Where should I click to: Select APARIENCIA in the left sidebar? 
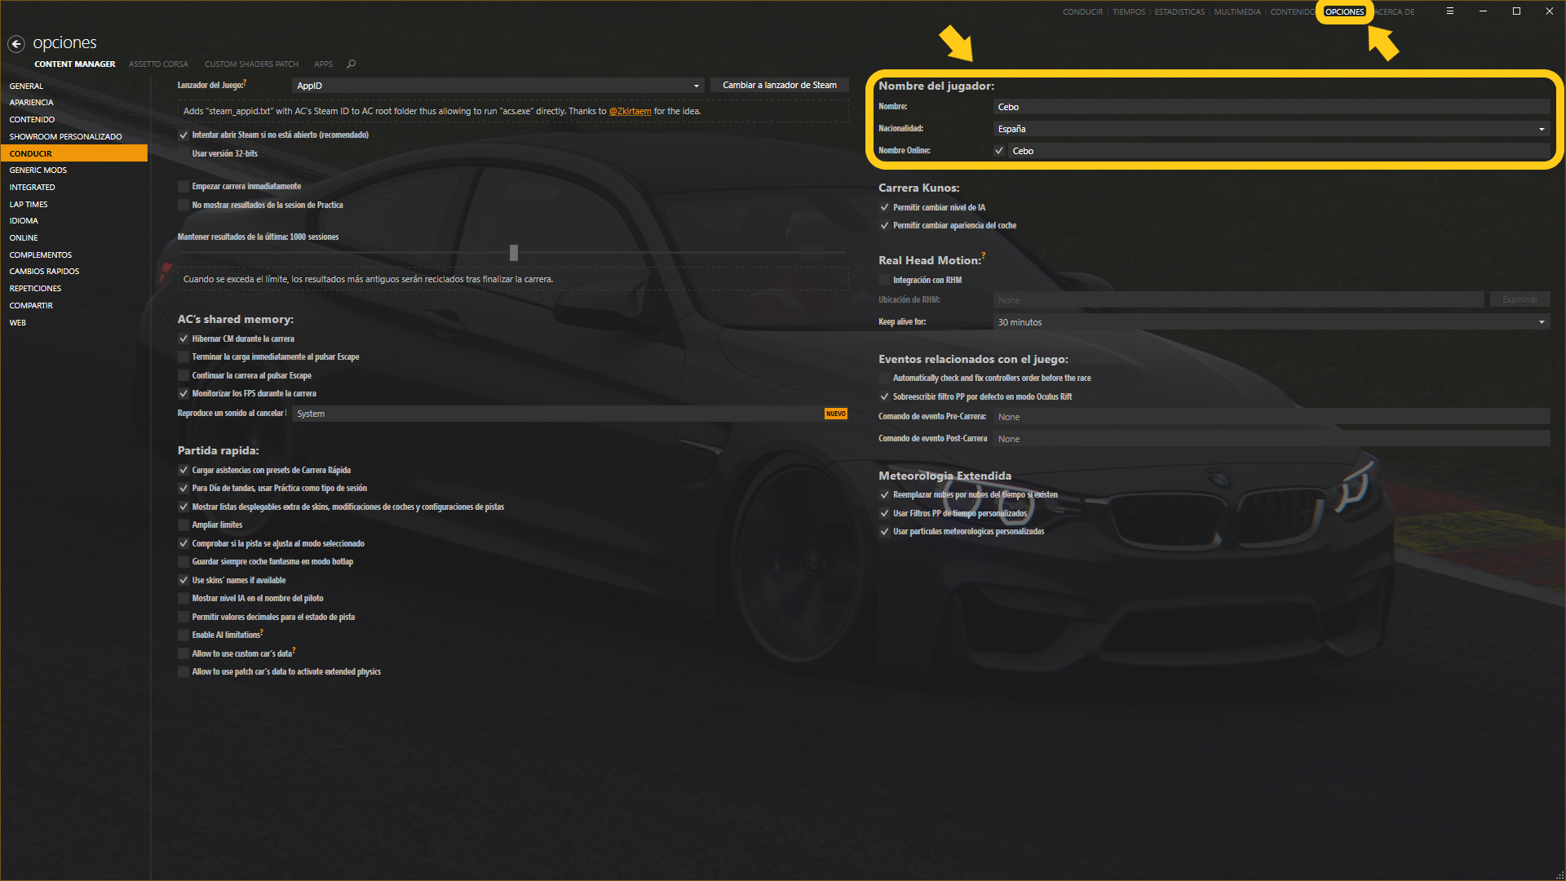pyautogui.click(x=32, y=103)
